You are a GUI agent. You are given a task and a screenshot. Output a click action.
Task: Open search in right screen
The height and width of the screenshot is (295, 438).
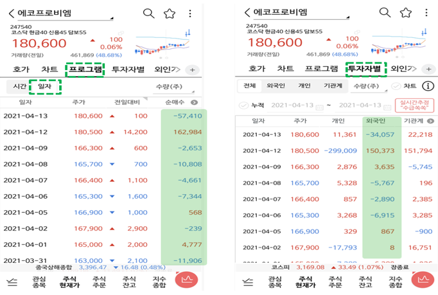[385, 12]
